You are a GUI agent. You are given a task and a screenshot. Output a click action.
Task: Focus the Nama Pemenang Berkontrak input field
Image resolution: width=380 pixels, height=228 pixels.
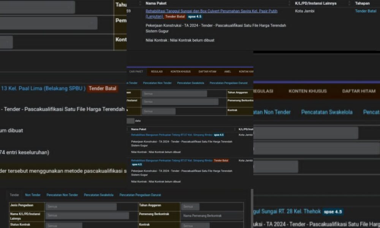coord(211,215)
